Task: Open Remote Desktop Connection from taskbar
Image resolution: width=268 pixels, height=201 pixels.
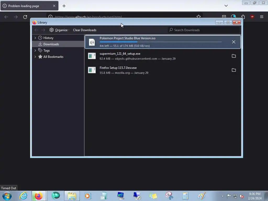Action: point(137,196)
